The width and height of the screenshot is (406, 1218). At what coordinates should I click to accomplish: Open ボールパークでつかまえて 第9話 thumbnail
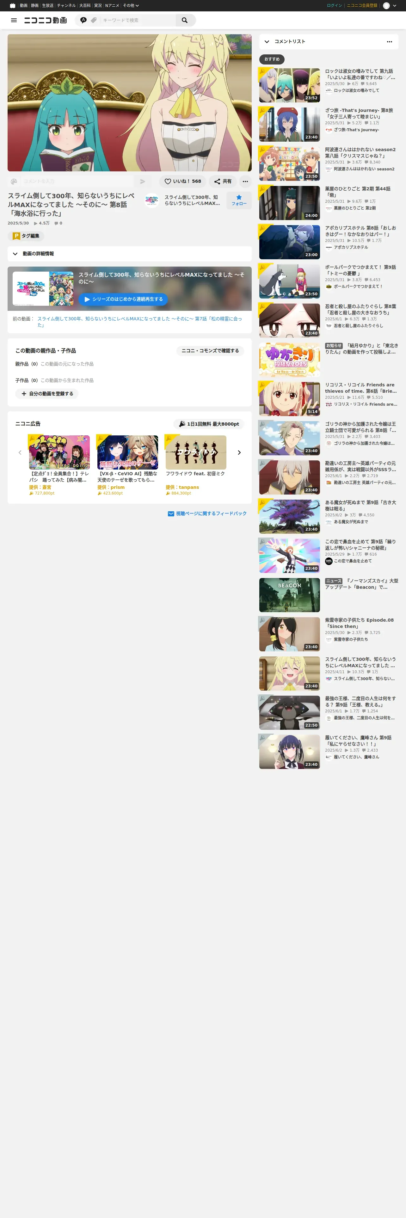point(289,281)
